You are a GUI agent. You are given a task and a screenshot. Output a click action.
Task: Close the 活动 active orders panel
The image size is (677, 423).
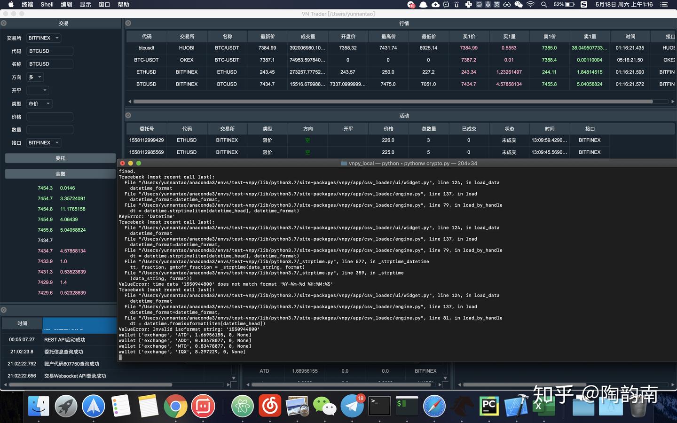(128, 115)
